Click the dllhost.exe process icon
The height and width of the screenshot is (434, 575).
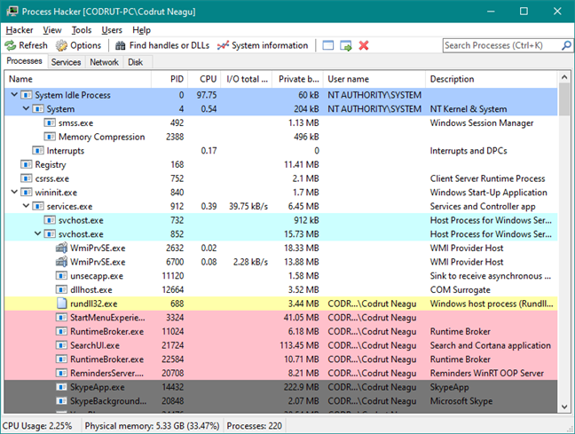pos(61,289)
